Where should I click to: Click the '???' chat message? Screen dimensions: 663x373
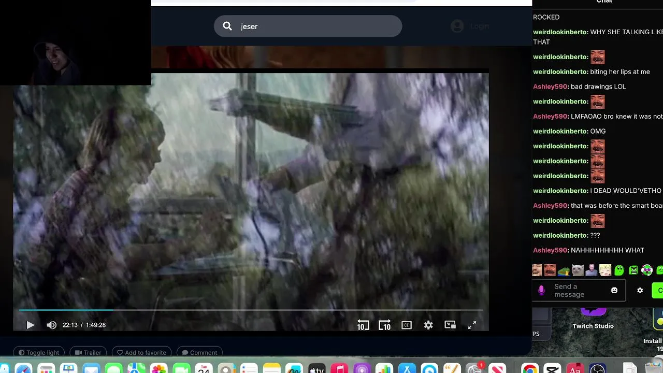(x=595, y=235)
